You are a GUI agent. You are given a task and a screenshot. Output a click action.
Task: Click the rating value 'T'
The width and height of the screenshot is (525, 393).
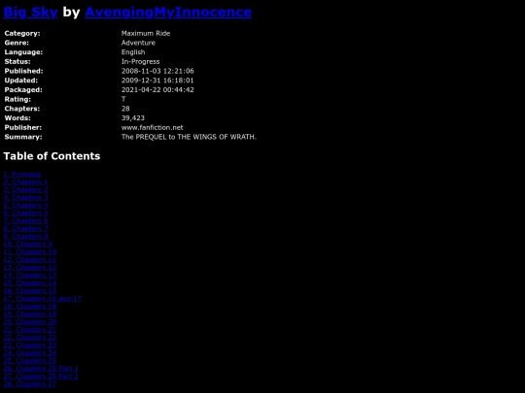tap(123, 99)
